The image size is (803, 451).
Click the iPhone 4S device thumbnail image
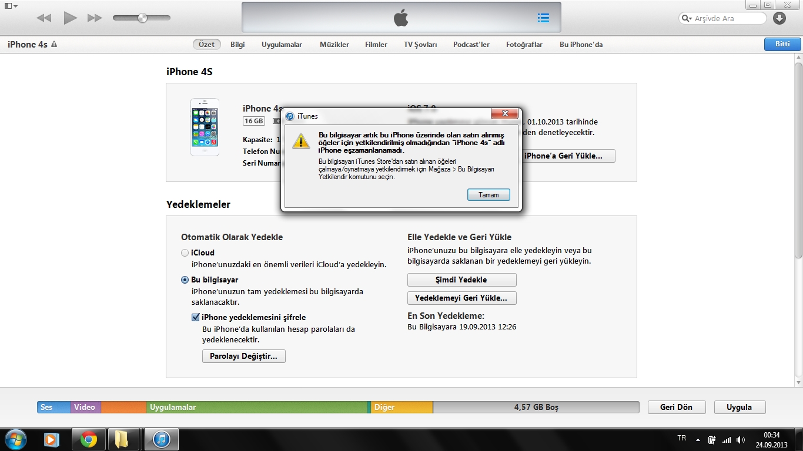coord(205,127)
